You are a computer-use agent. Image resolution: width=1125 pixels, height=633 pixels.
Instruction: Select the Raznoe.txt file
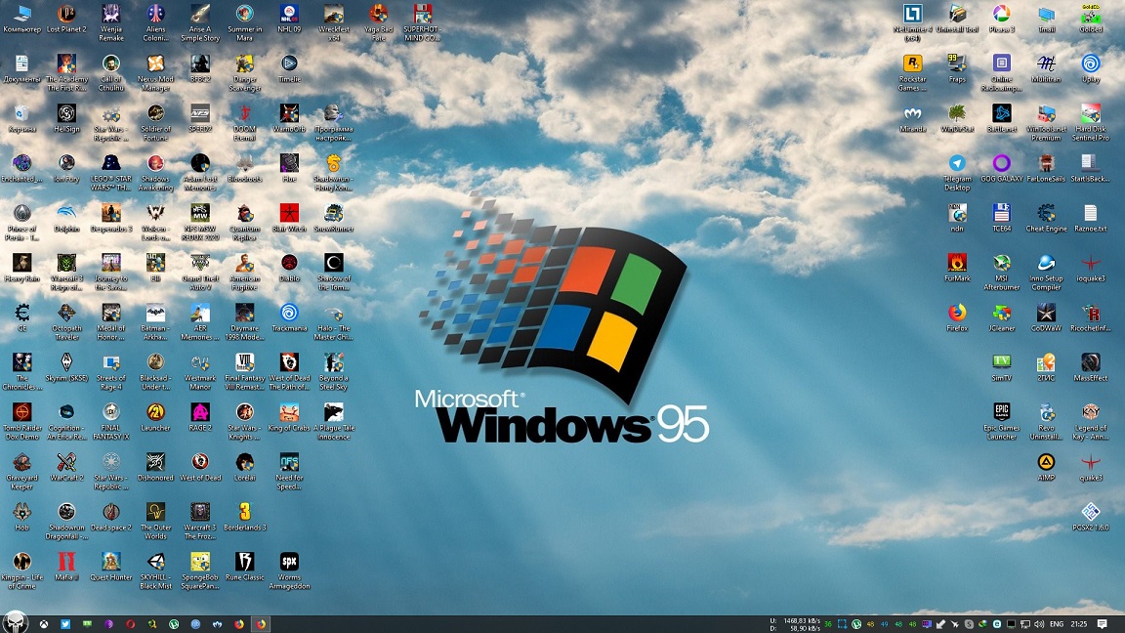[x=1091, y=218]
